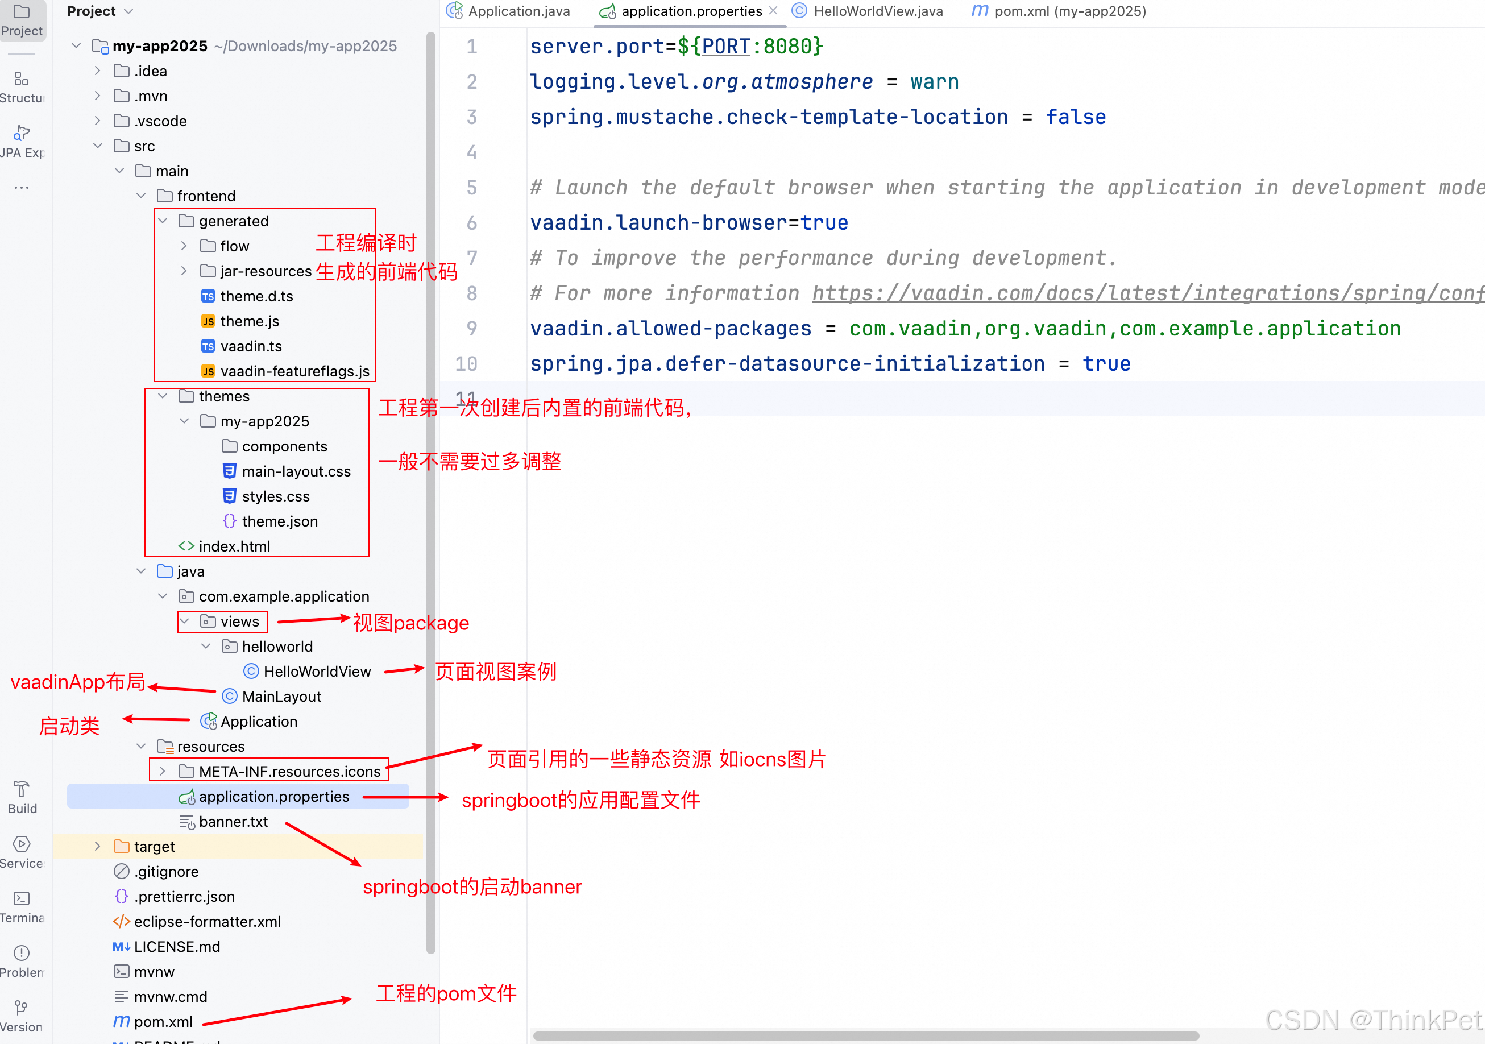The width and height of the screenshot is (1485, 1044).
Task: Open the Project view dropdown
Action: [x=128, y=11]
